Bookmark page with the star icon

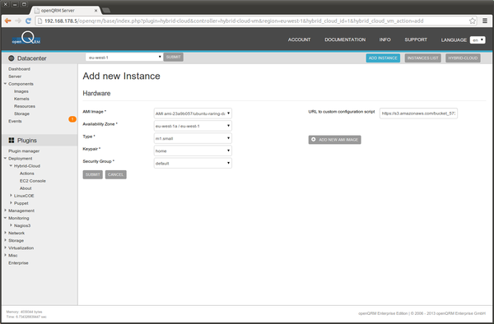[x=473, y=21]
